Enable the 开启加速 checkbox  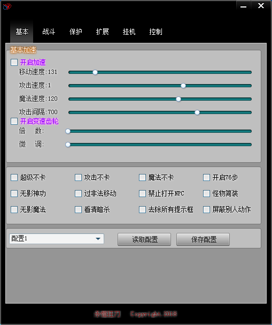14,62
